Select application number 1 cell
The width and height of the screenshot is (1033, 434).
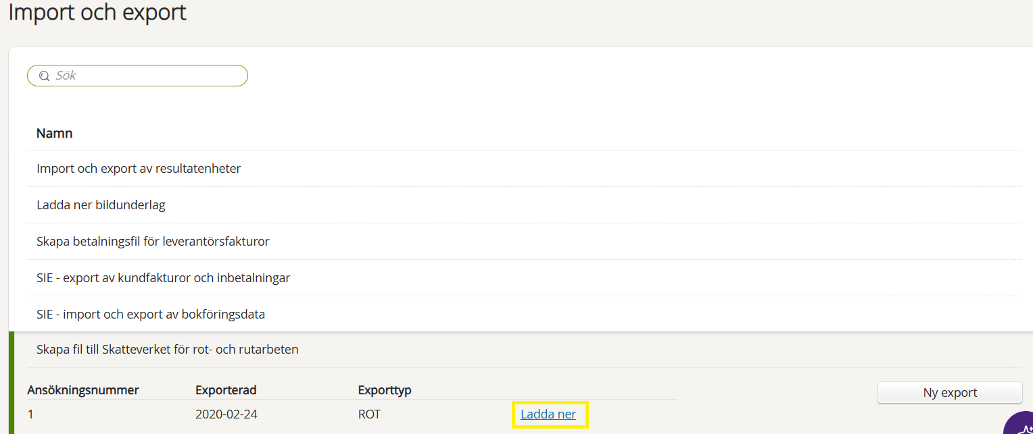pos(30,414)
